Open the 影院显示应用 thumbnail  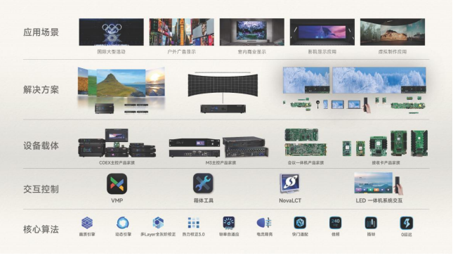click(322, 32)
